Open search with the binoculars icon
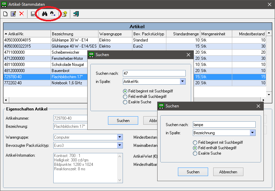Image resolution: width=275 pixels, height=191 pixels. 44,14
